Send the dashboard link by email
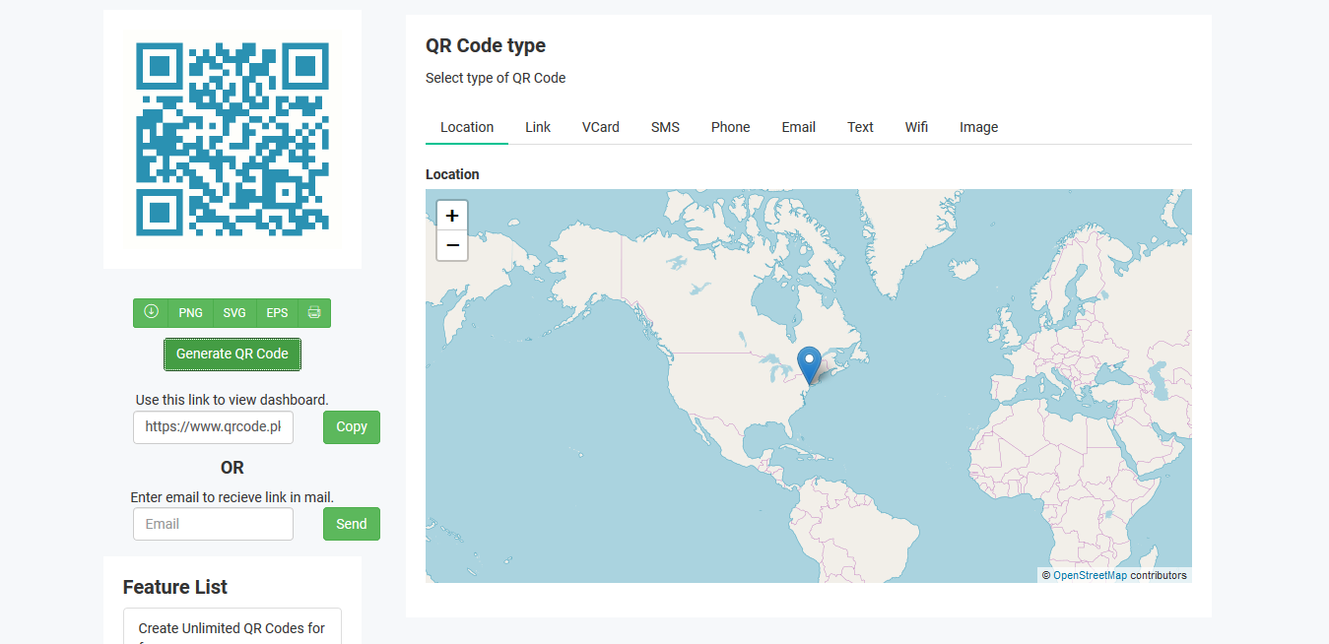 pos(351,523)
